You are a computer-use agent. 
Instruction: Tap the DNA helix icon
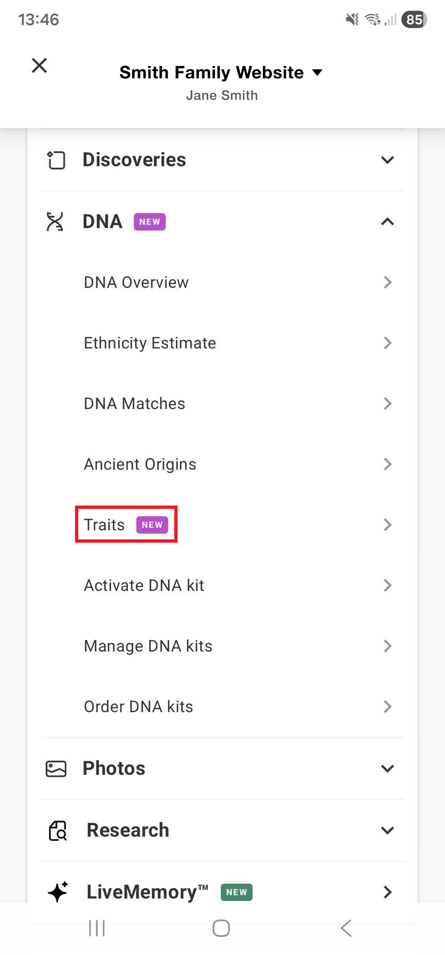click(x=55, y=222)
